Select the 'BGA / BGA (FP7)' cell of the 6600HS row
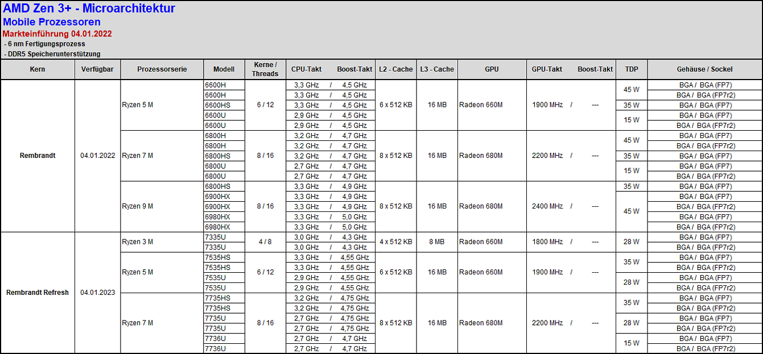 (705, 105)
